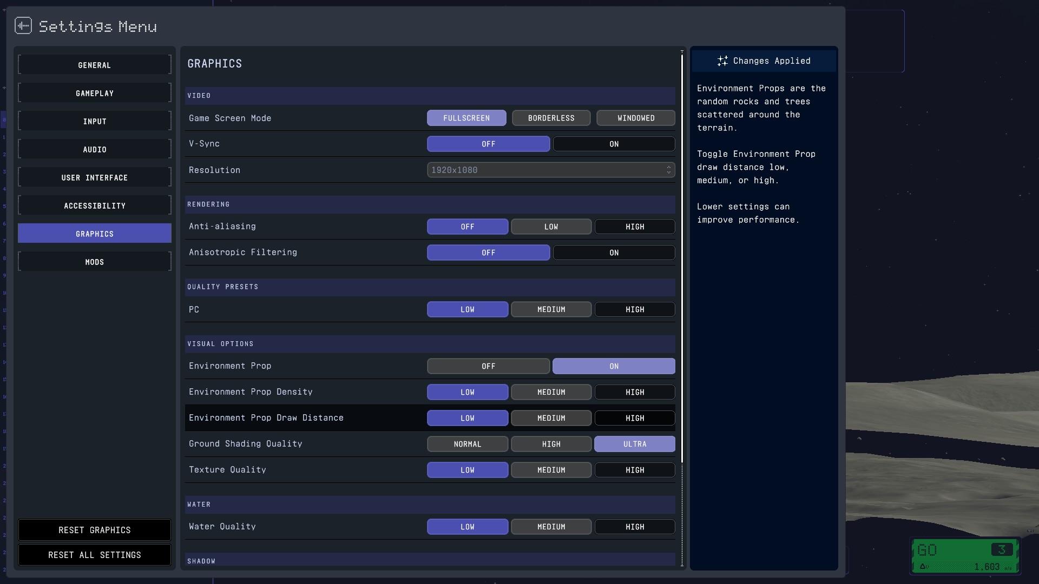Set Environment Prop Density to Medium
The width and height of the screenshot is (1039, 584).
551,392
